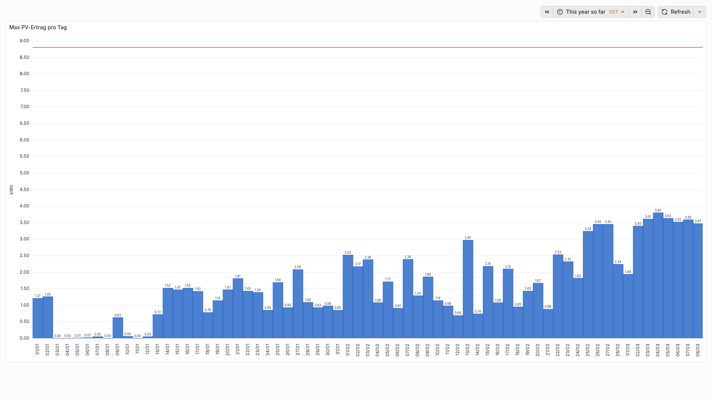The height and width of the screenshot is (400, 712).
Task: Select the 2.08 bar on 27/01
Action: [x=298, y=304]
